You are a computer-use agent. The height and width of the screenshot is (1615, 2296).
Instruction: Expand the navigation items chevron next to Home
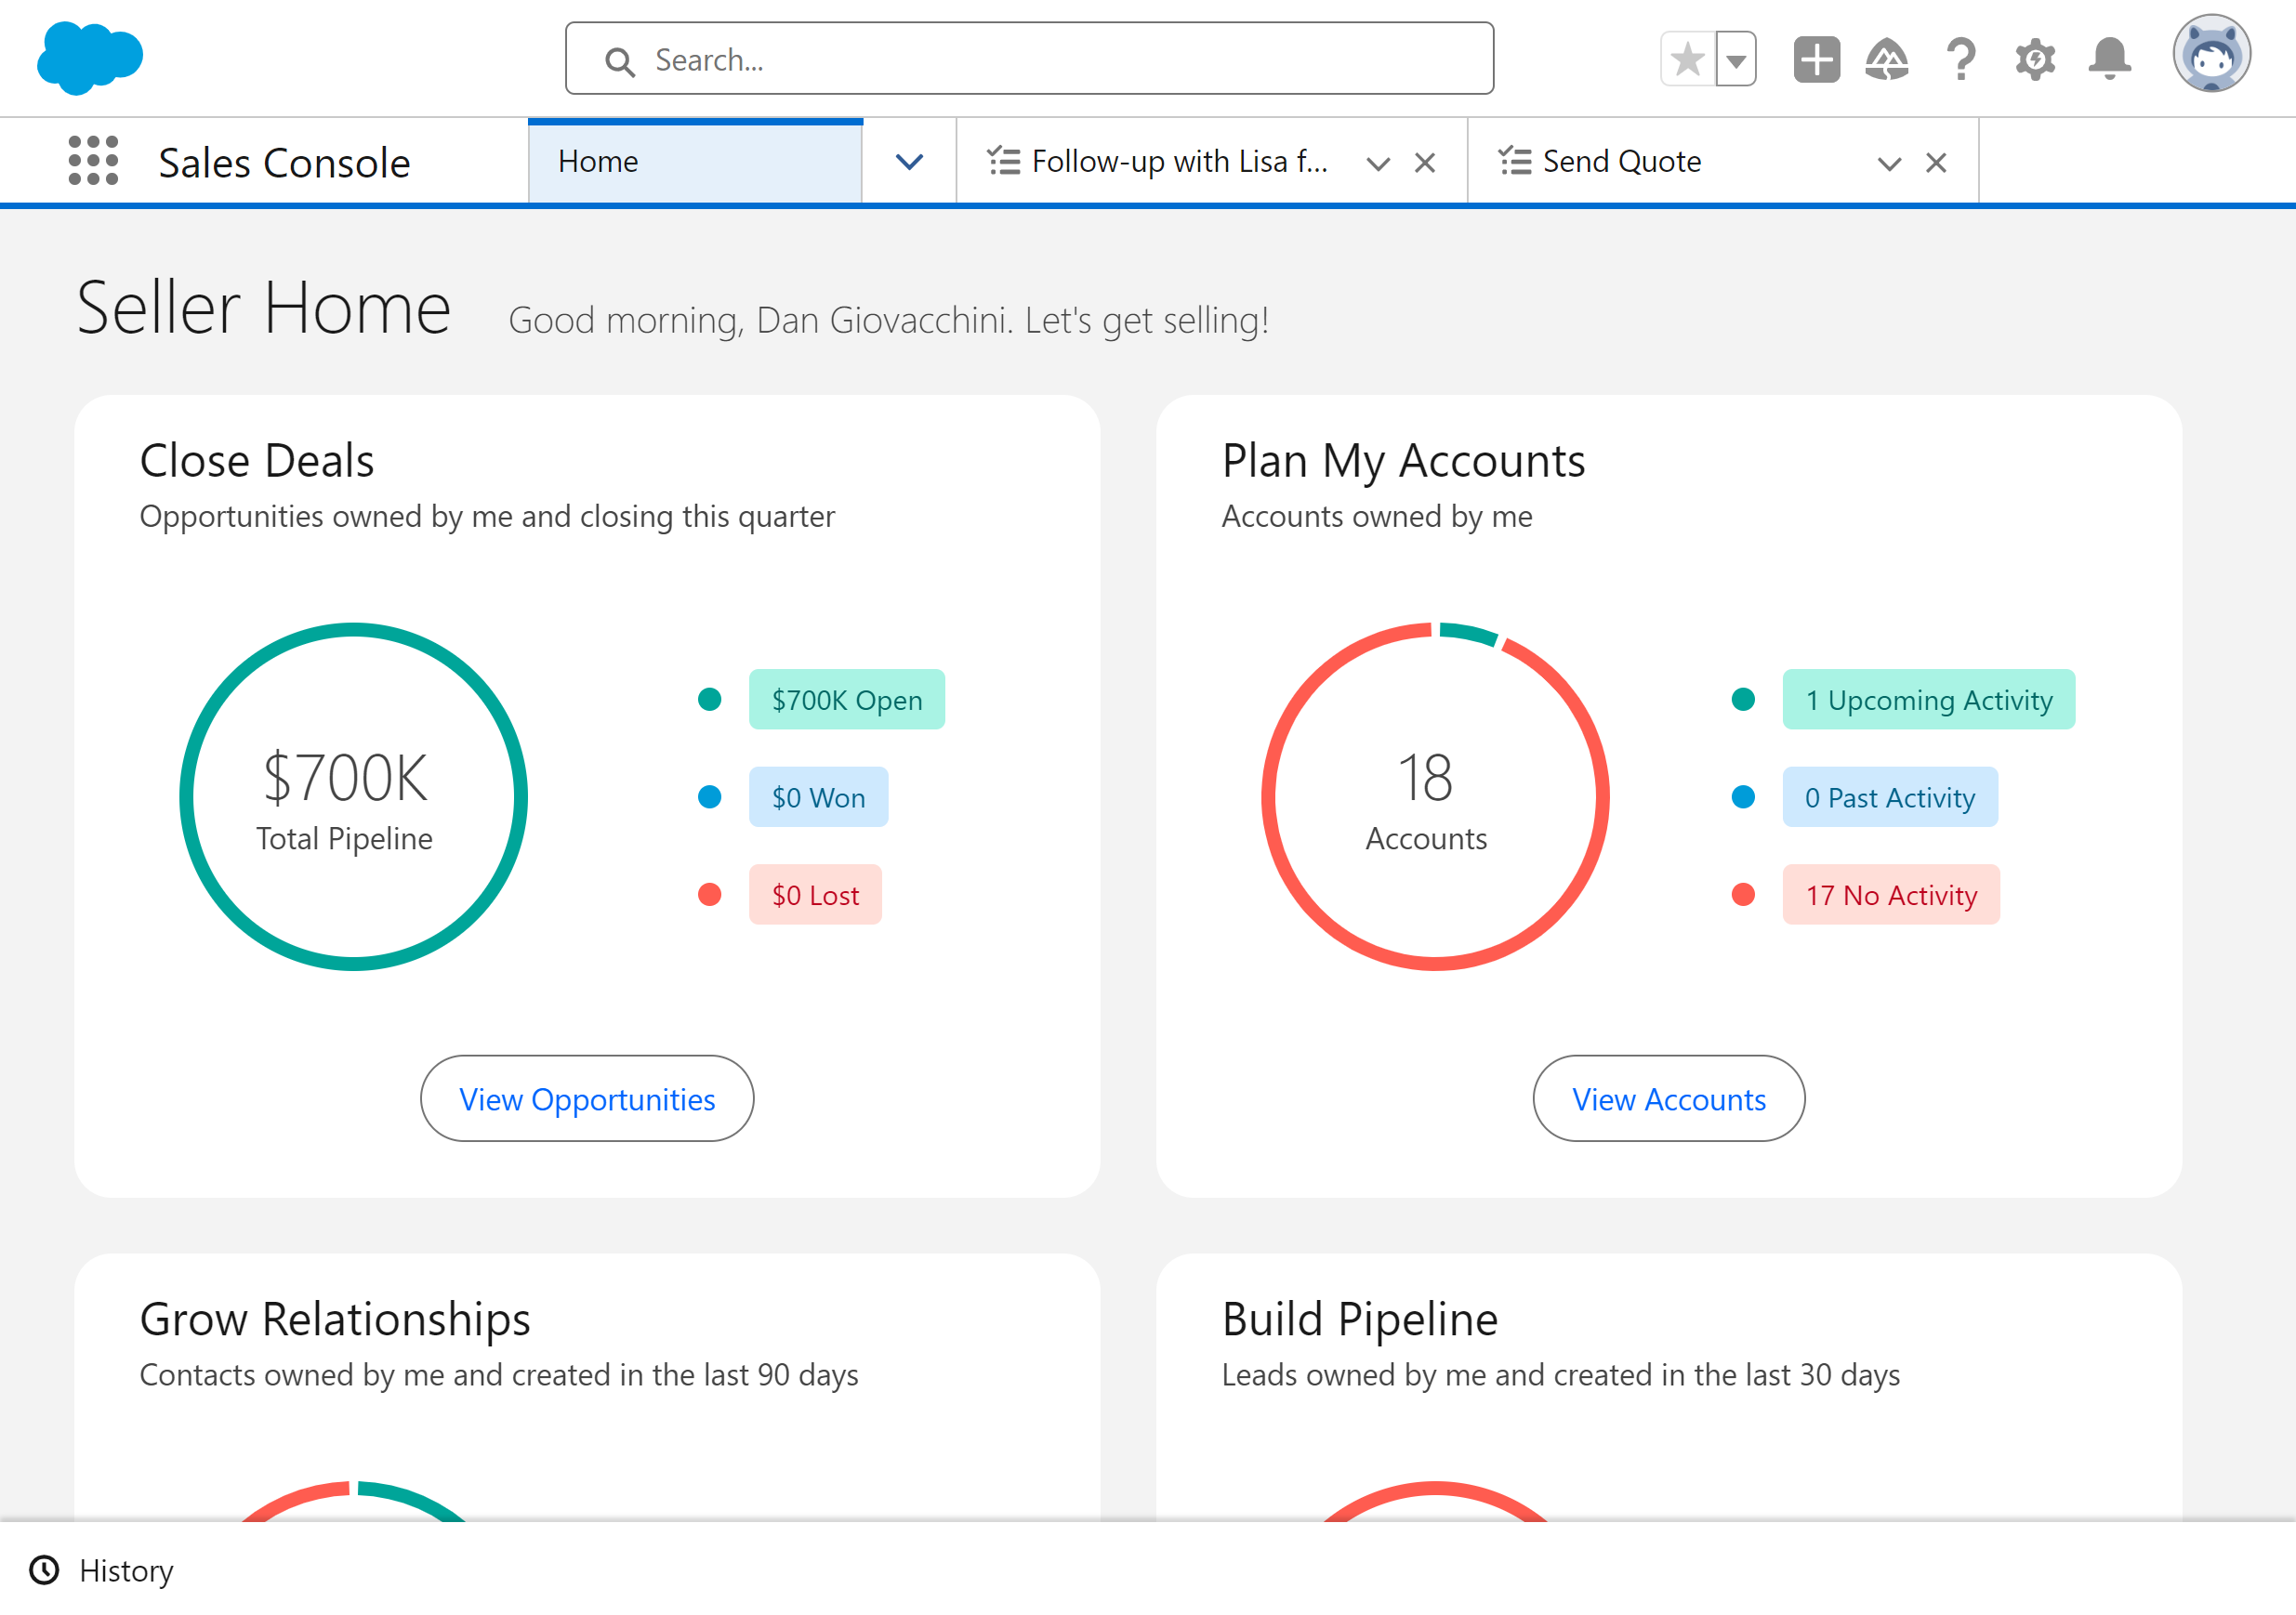[909, 161]
